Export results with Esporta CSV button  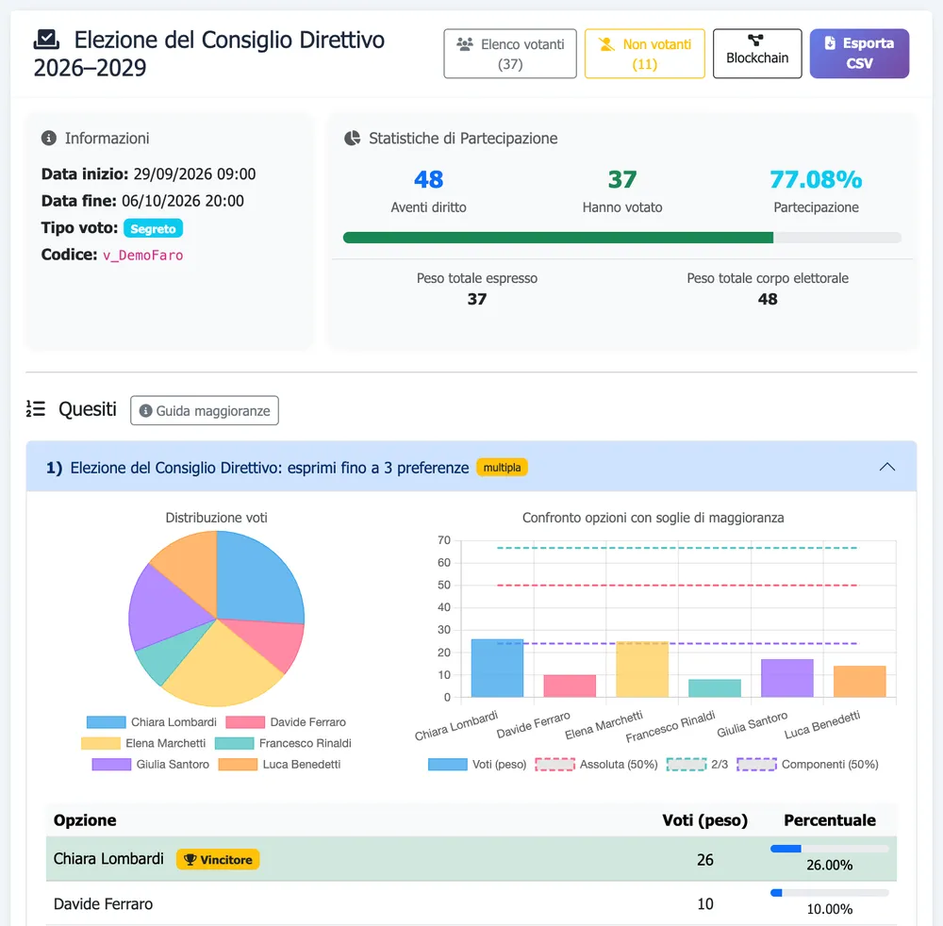click(859, 54)
